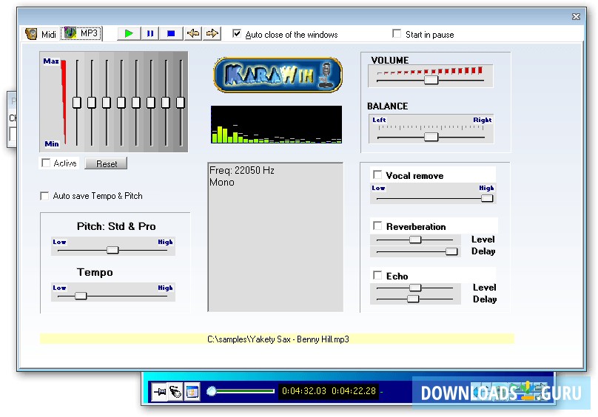This screenshot has height=417, width=598.
Task: Skip to next track with right arrow
Action: pyautogui.click(x=212, y=33)
